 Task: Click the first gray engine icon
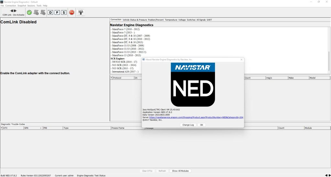(x=36, y=13)
